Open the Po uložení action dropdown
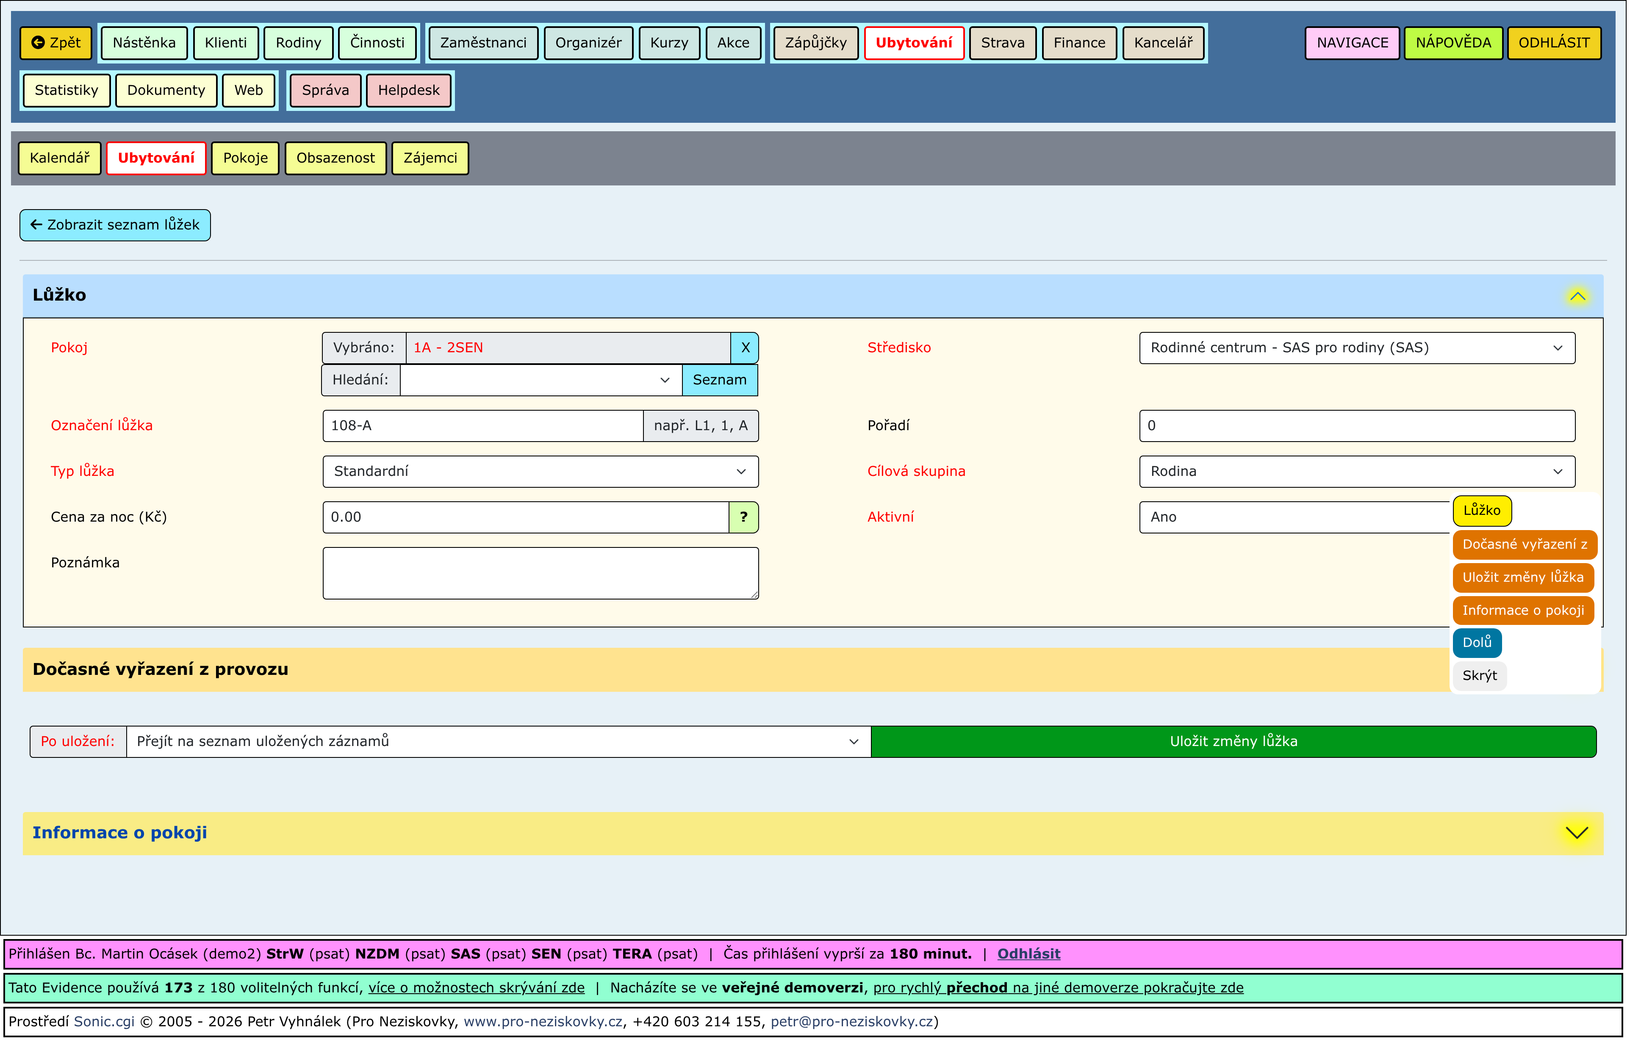 tap(498, 741)
